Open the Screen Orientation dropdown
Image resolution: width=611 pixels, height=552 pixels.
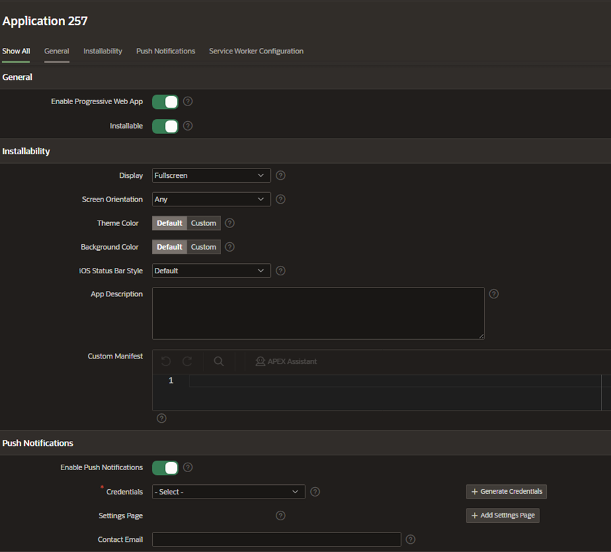[x=211, y=200]
